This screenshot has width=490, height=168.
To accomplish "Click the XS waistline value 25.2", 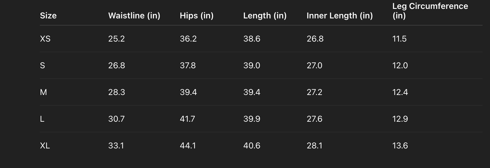I will pyautogui.click(x=117, y=39).
